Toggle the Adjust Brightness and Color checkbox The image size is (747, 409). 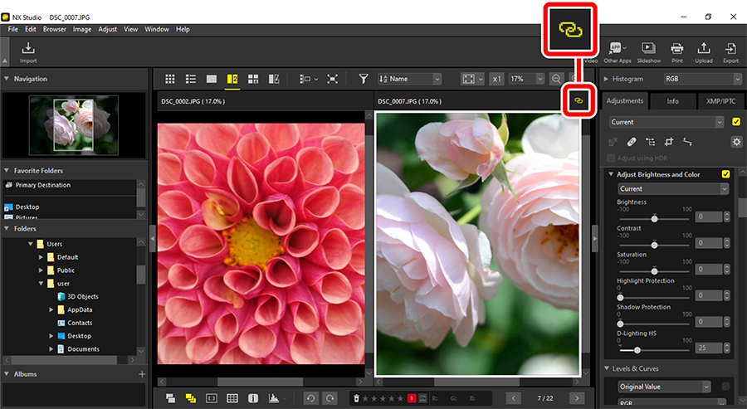click(x=725, y=174)
